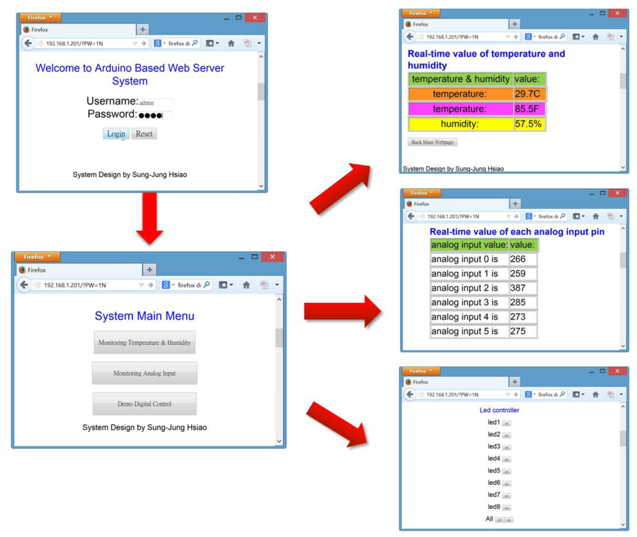
Task: Select the 29.7C temperature value cell
Action: (x=530, y=94)
